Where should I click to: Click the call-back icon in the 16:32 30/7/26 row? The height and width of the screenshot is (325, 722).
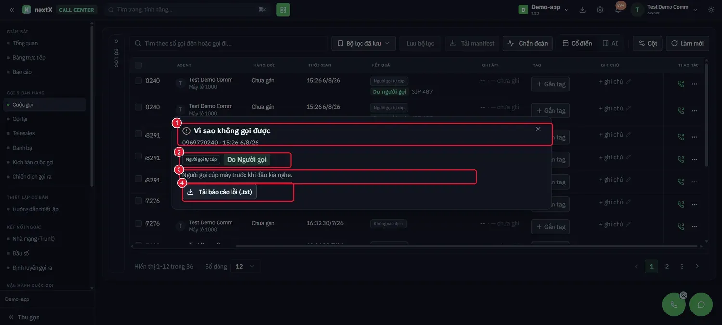(x=681, y=226)
